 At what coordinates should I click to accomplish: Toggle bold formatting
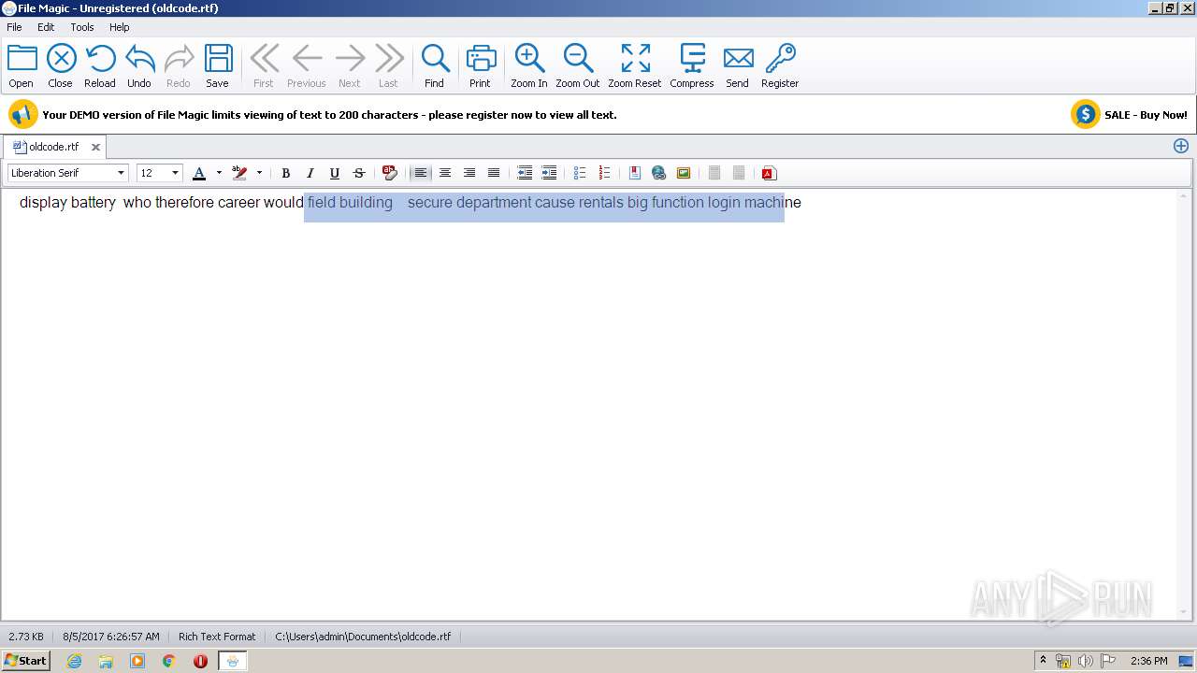pos(286,173)
